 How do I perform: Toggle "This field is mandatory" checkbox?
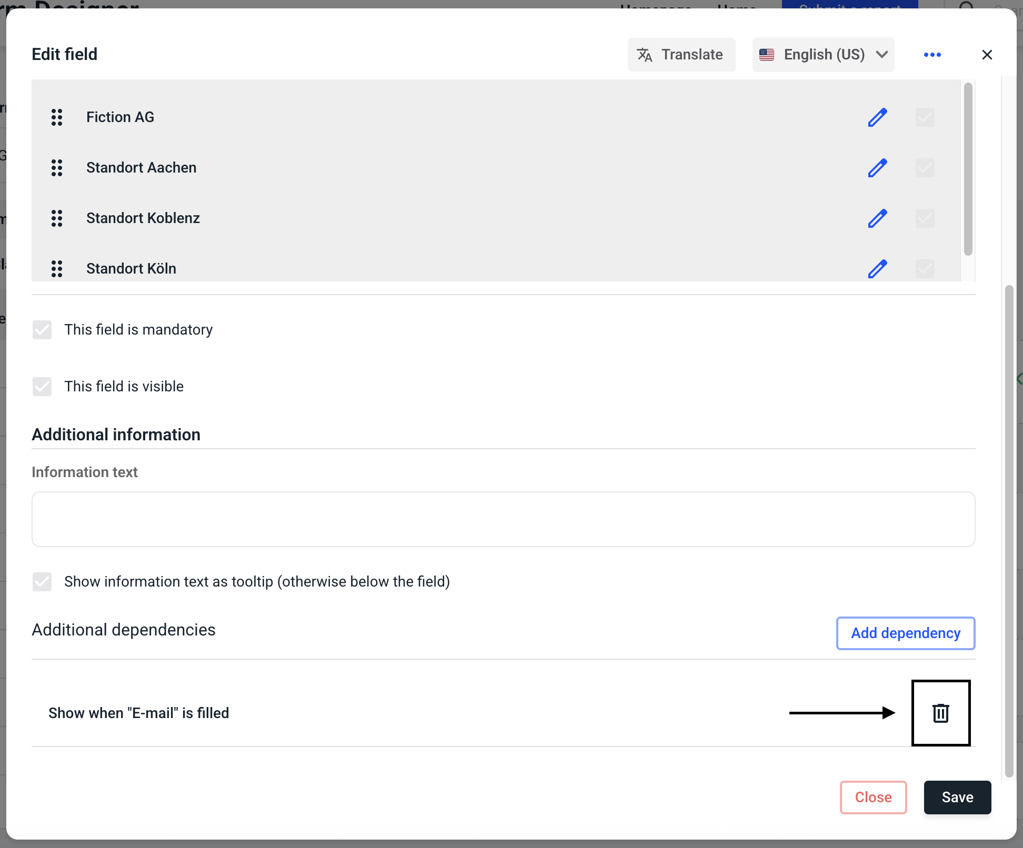pos(42,330)
